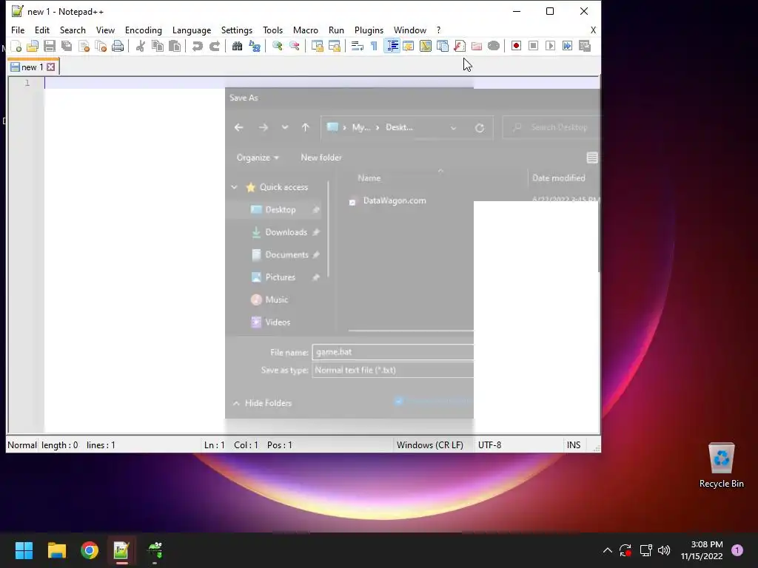The width and height of the screenshot is (758, 568).
Task: Open the Replace toolbar icon
Action: (x=255, y=46)
